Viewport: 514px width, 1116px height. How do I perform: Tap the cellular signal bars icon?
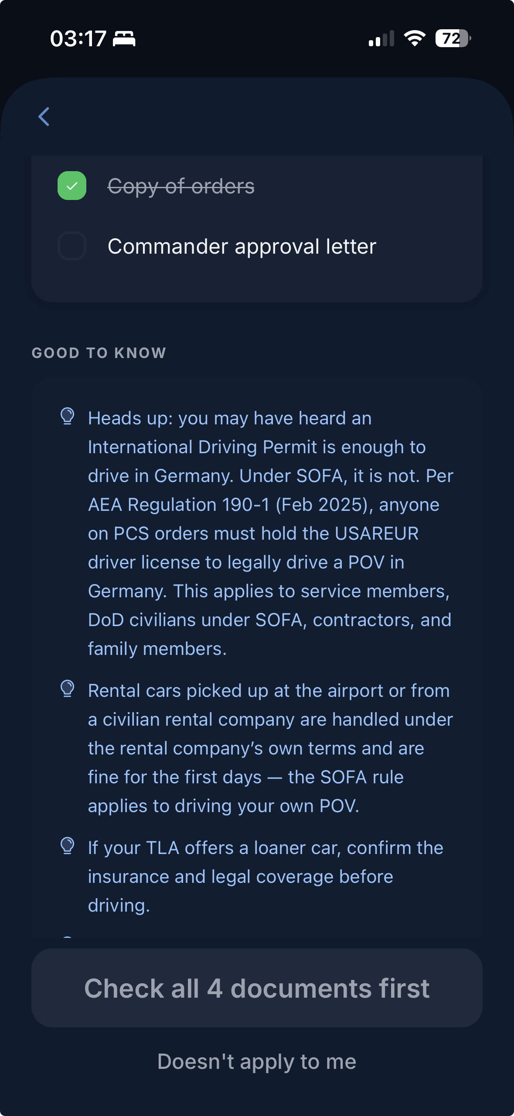point(381,39)
